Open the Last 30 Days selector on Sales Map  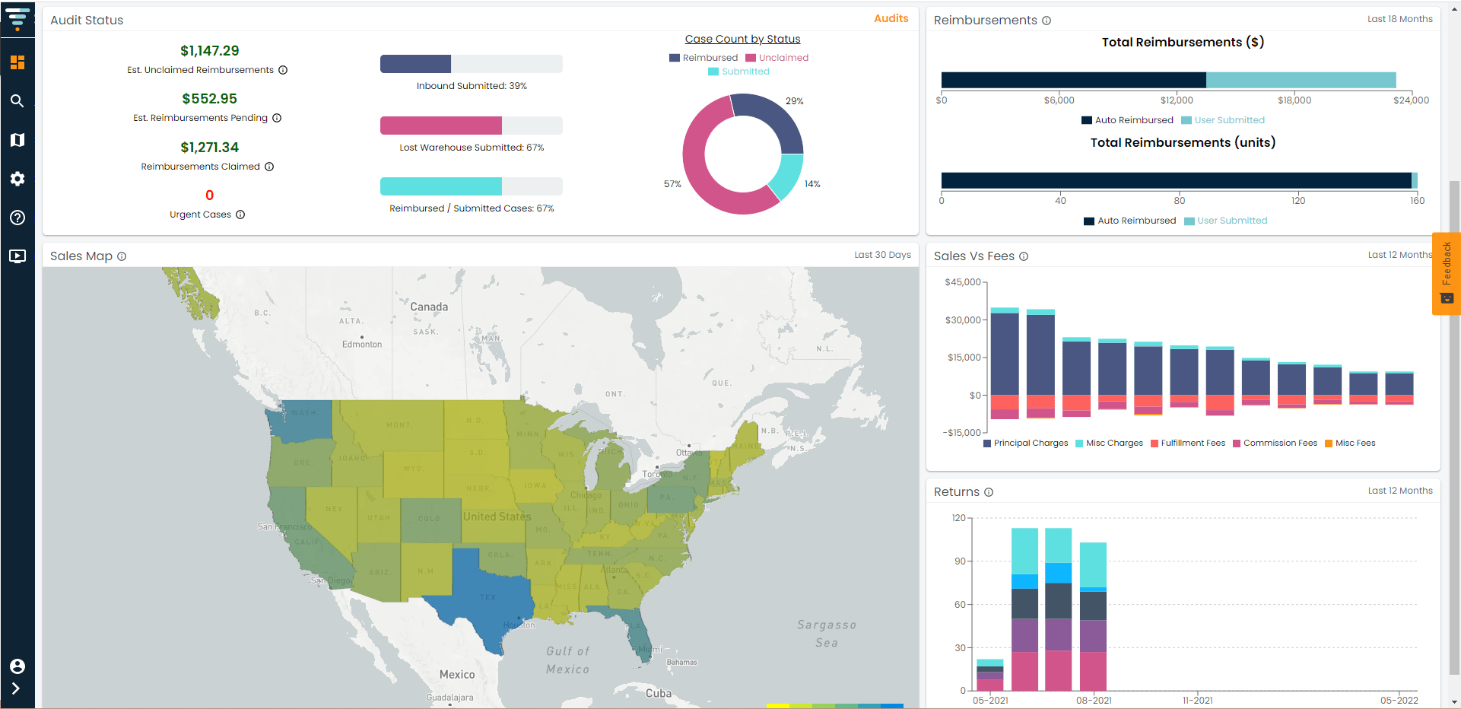pos(883,254)
